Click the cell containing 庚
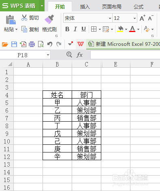Viewport: 160px width, 191px height. click(57, 148)
